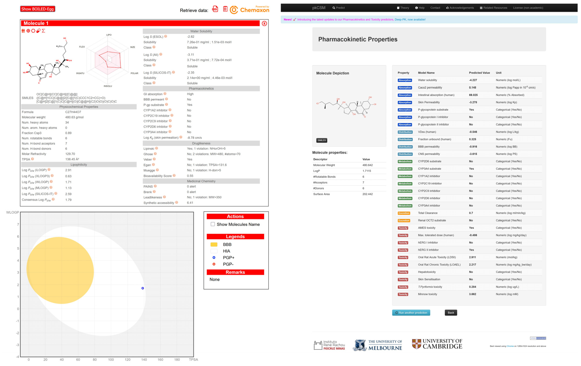Screen dimensions: 581x366
Task: Open help icon next to BBB permeant
Action: (167, 99)
